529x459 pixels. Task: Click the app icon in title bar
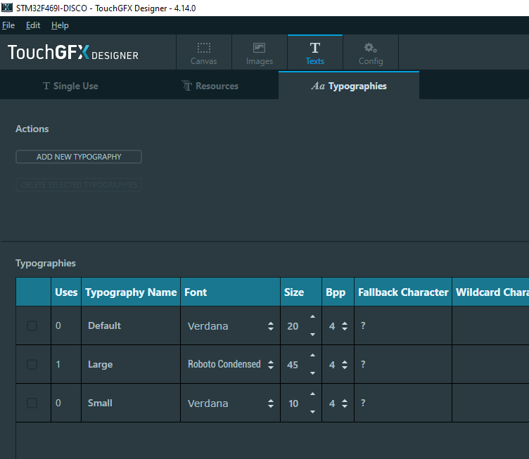point(7,8)
